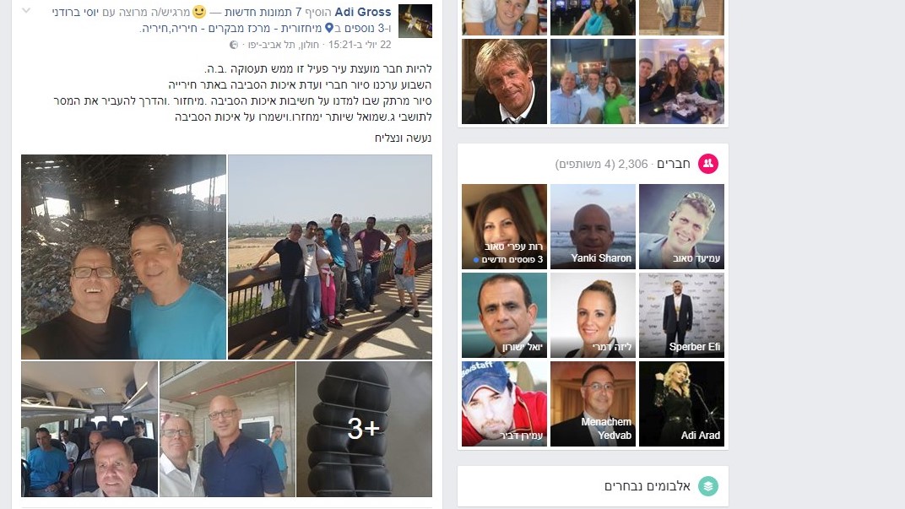Open the אלבומים נבחרים section heading
Viewport: 905px width, 509px height.
pyautogui.click(x=647, y=486)
